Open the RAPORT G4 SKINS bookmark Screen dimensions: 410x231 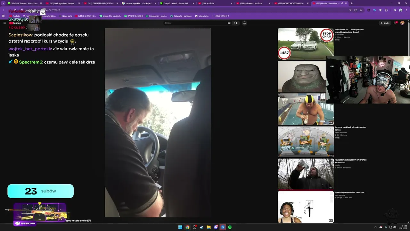pos(134,16)
